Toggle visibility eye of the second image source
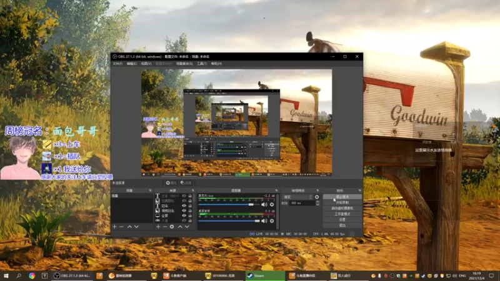The image size is (500, 281). (184, 200)
